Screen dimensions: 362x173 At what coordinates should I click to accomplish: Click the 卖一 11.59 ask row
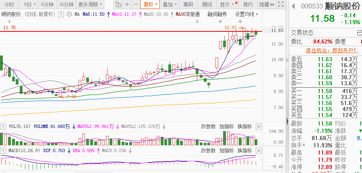tap(325, 83)
